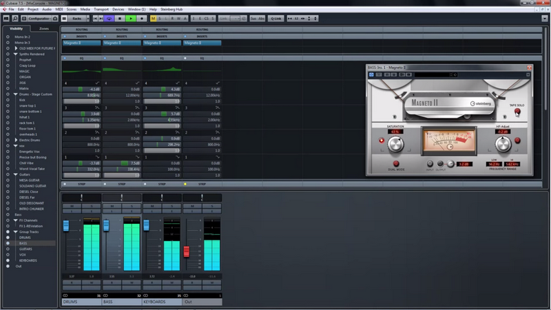
Task: Toggle the purple cycle loop button
Action: point(110,19)
